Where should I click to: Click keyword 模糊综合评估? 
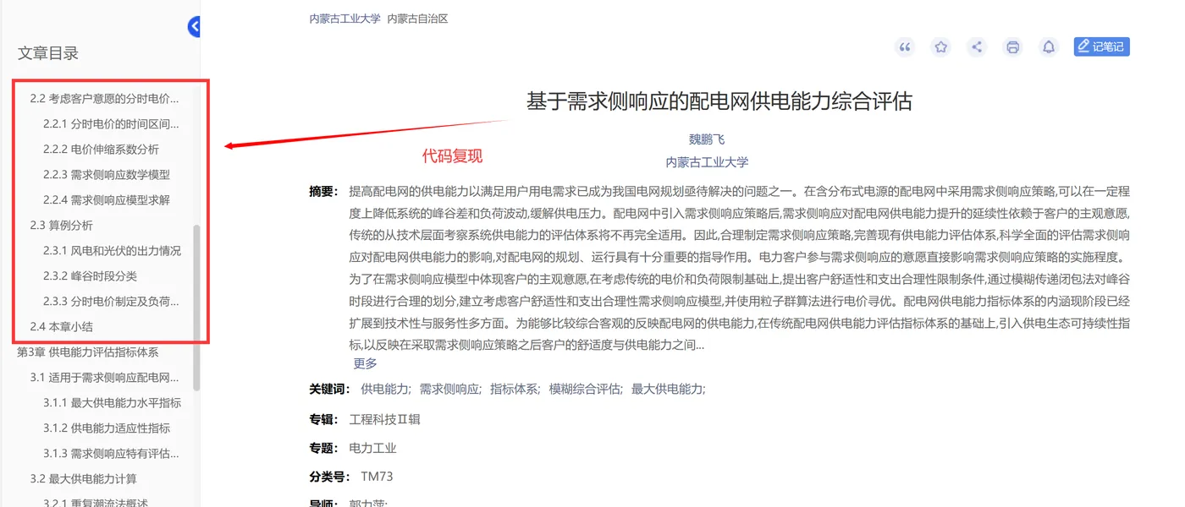[x=585, y=389]
